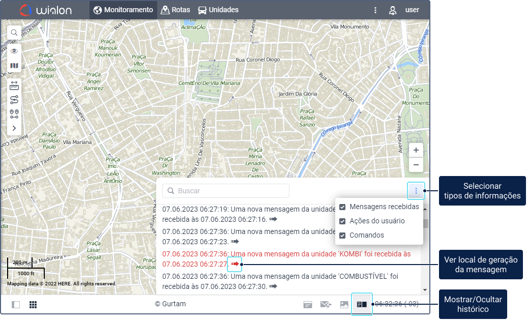
Task: Click the Monitoramento globe icon
Action: coord(98,10)
